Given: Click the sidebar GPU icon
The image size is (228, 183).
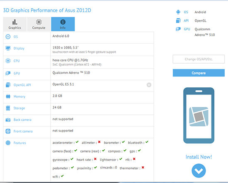Looking at the screenshot, I should pyautogui.click(x=178, y=29).
